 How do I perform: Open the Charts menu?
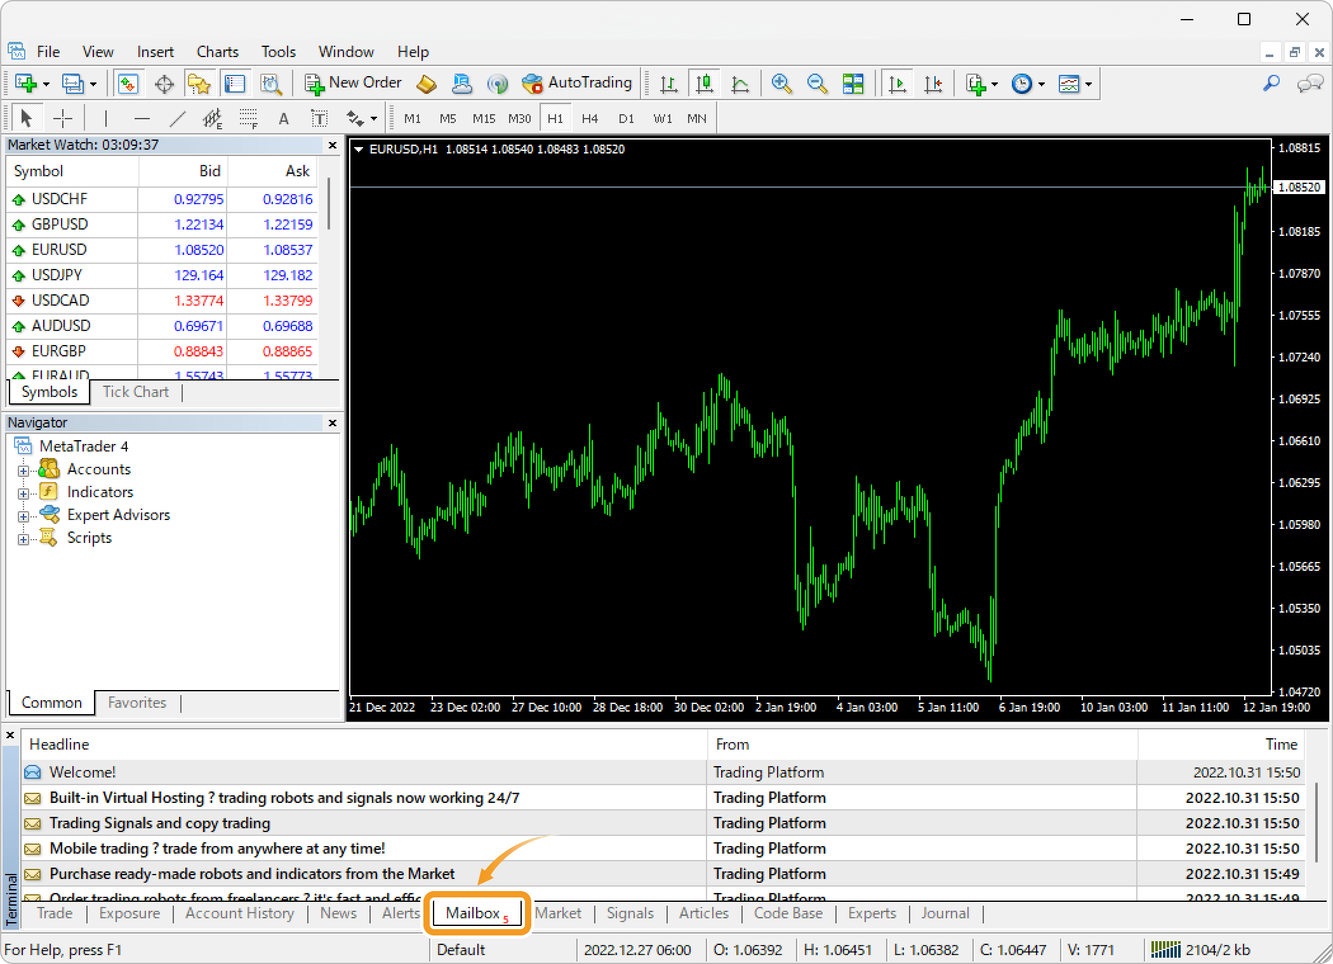coord(217,51)
